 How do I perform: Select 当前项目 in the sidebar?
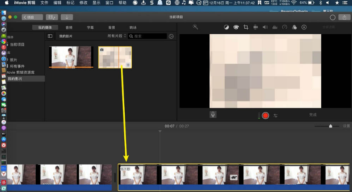pos(17,45)
